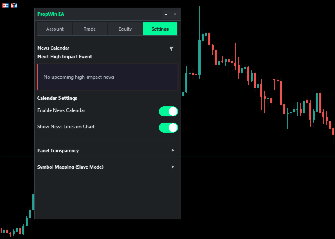
Task: Click the PropWin EA title text
Action: tap(51, 14)
